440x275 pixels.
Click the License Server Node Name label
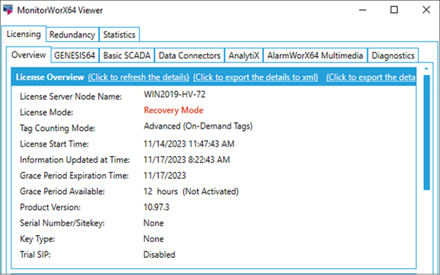pos(71,96)
